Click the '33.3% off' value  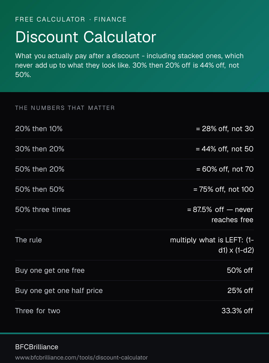pos(237,311)
